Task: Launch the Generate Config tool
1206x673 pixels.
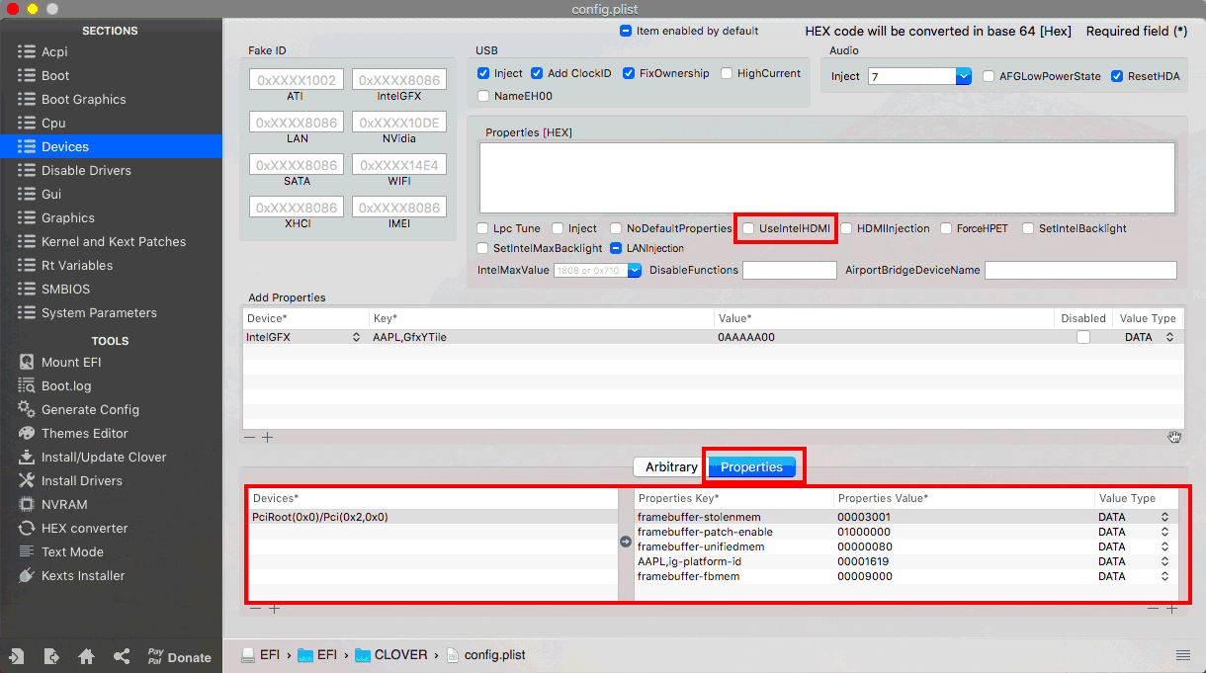Action: [91, 409]
